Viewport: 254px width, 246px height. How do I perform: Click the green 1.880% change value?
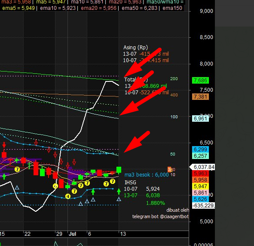pyautogui.click(x=155, y=203)
